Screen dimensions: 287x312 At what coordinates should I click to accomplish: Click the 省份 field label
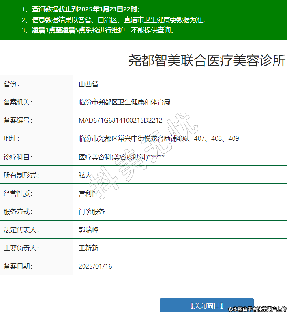click(11, 84)
